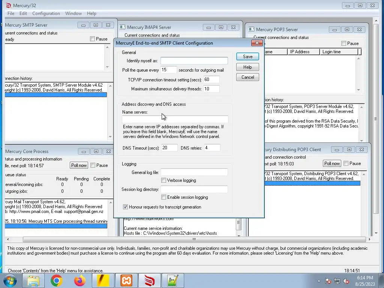The width and height of the screenshot is (384, 288).
Task: Check Pause in Mercury POP3 Server window
Action: click(x=343, y=43)
